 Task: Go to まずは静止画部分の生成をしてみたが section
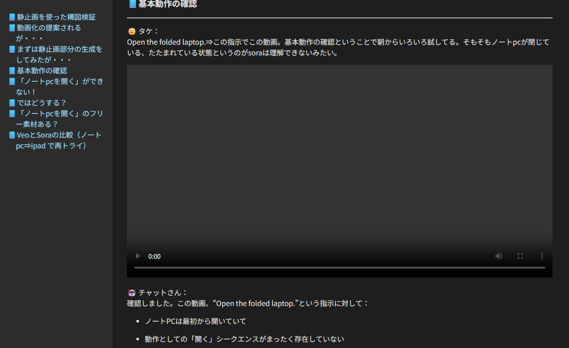tap(59, 49)
